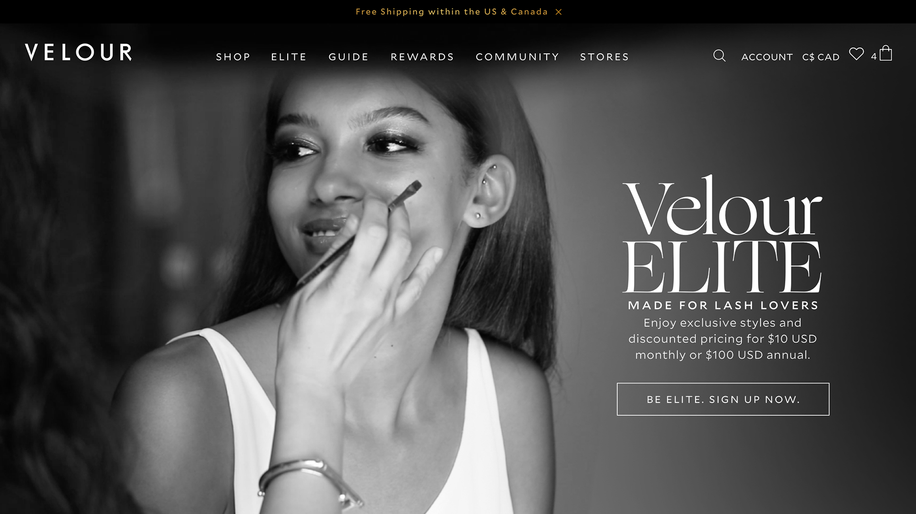Select the COMMUNITY nav item
Image resolution: width=916 pixels, height=514 pixels.
point(517,57)
